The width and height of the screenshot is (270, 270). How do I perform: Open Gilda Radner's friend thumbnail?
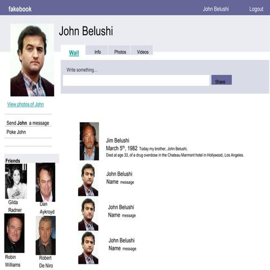16,181
